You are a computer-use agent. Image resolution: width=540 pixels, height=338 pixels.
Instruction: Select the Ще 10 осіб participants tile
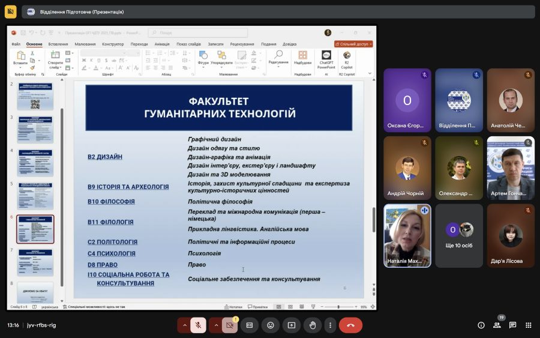[x=458, y=235]
